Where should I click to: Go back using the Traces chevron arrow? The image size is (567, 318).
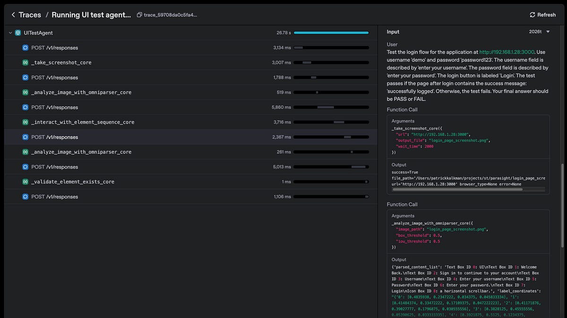click(13, 15)
